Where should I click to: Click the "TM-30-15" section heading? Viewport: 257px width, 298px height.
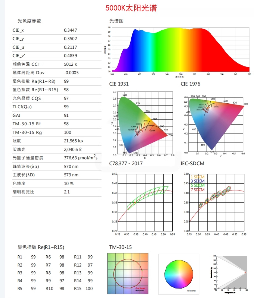click(x=121, y=247)
